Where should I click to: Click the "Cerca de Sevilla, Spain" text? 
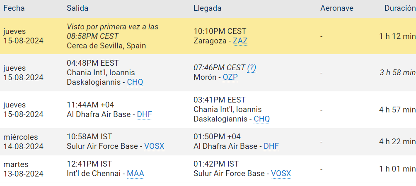pyautogui.click(x=106, y=45)
